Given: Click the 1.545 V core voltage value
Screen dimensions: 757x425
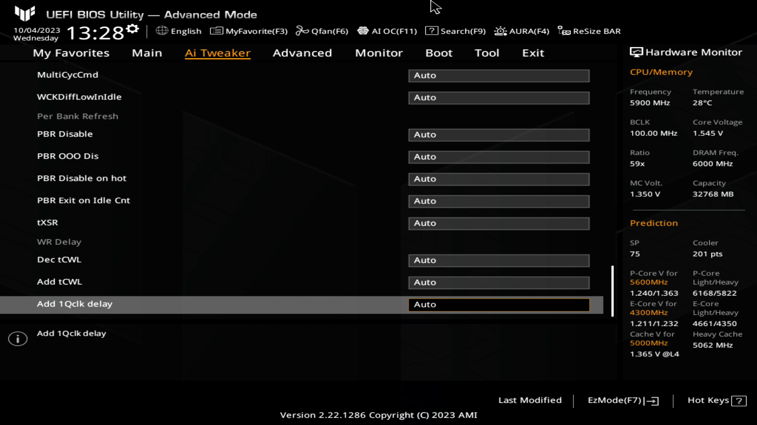Looking at the screenshot, I should [x=708, y=133].
